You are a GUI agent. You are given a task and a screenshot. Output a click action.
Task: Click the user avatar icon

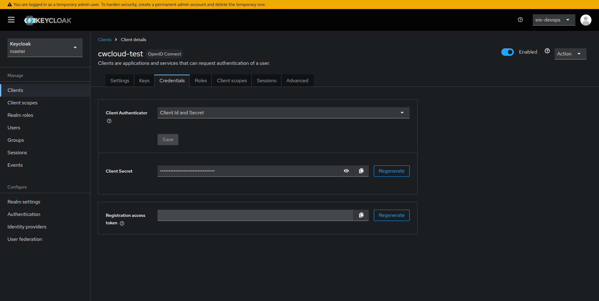pos(586,20)
